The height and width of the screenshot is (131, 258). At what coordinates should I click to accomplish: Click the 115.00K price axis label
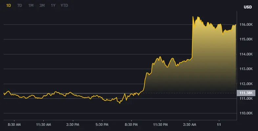tap(246, 39)
